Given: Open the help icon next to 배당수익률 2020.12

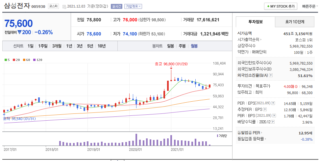Looking at the screenshot, I should (273, 122).
